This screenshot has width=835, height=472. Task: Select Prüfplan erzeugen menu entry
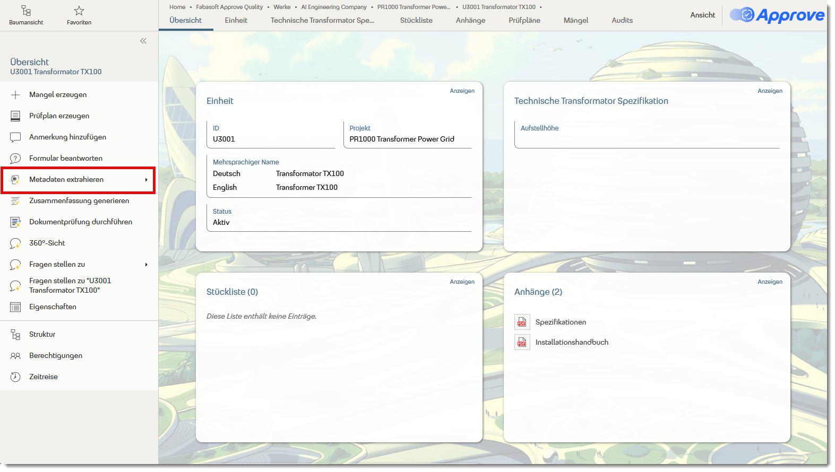click(79, 116)
